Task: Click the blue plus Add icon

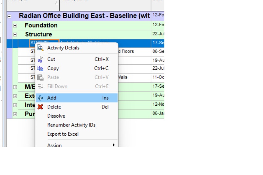Action: tap(40, 98)
